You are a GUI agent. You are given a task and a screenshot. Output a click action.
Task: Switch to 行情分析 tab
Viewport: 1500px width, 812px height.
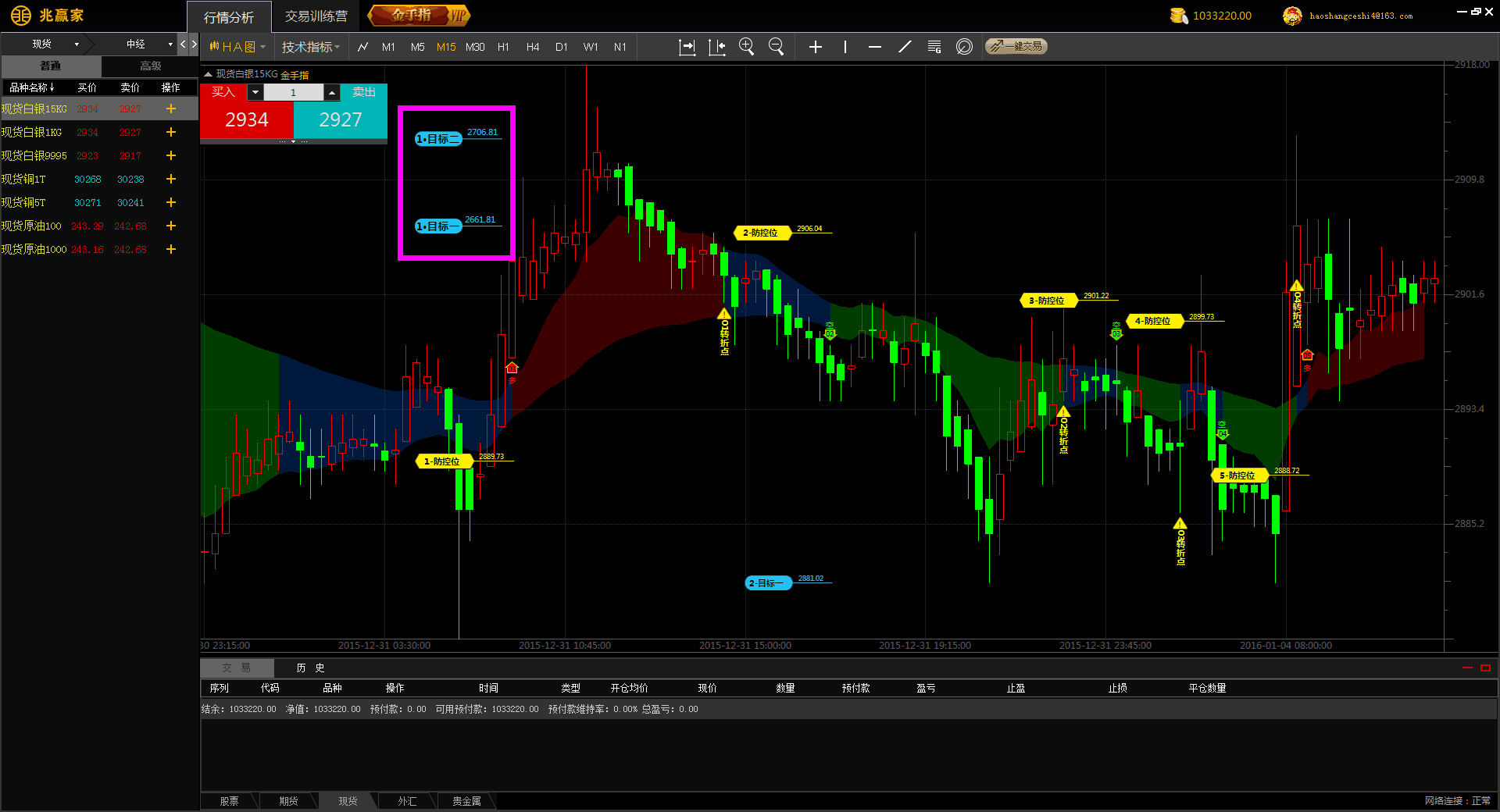click(x=229, y=16)
